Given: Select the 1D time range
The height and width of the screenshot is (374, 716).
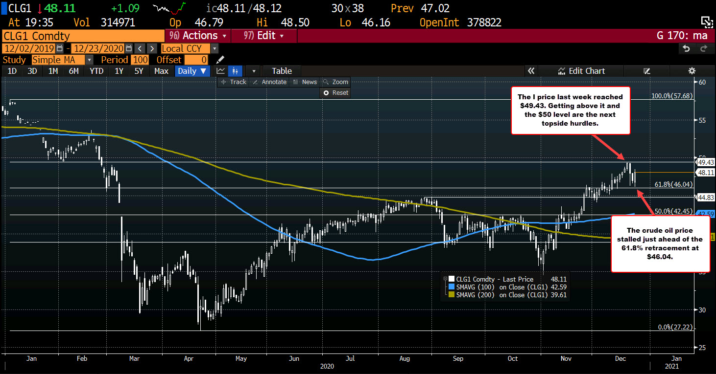Looking at the screenshot, I should tap(12, 71).
